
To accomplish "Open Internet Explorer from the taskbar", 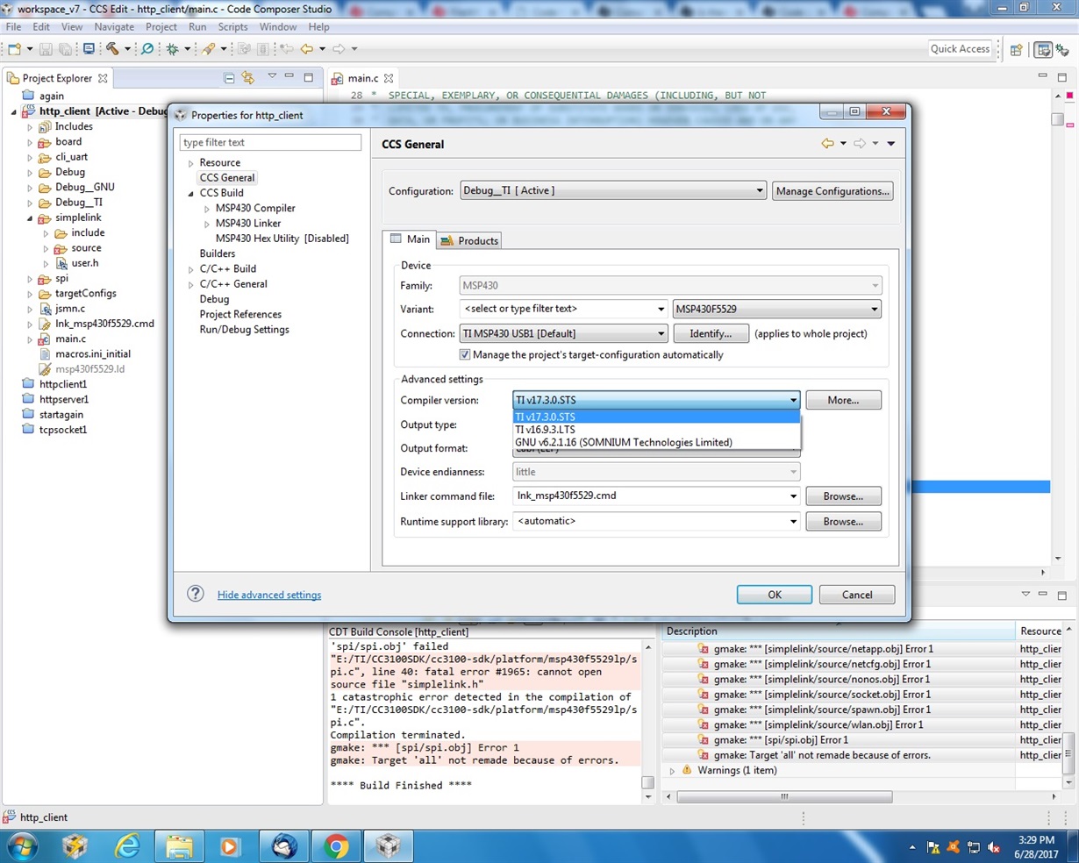I will click(x=128, y=846).
